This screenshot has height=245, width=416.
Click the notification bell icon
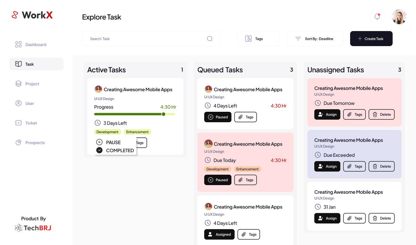click(x=377, y=17)
